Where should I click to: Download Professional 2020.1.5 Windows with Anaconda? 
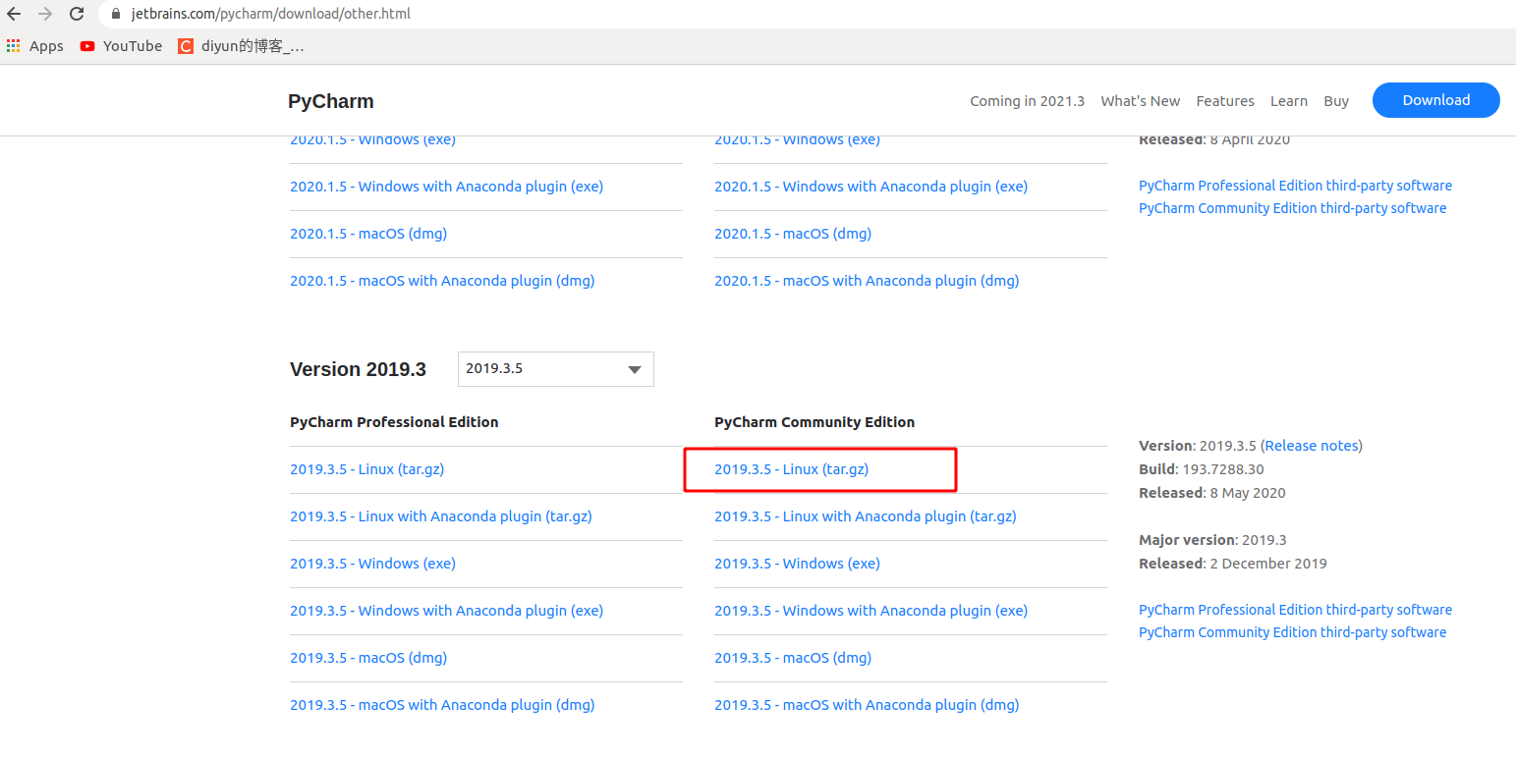(x=446, y=187)
